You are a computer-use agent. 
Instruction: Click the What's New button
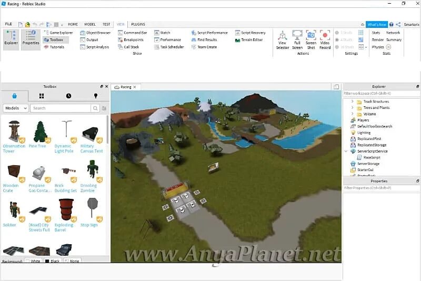tap(377, 24)
